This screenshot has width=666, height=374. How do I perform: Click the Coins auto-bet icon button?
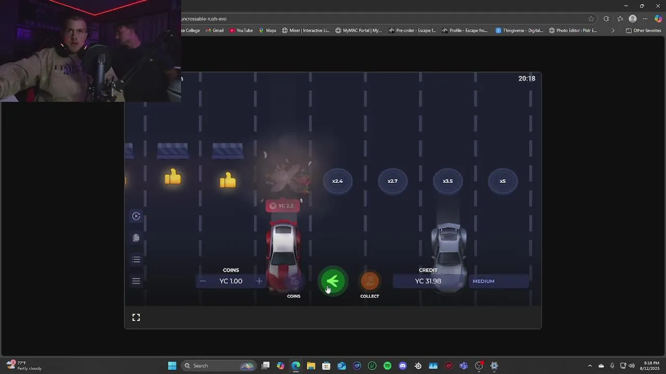pos(294,281)
